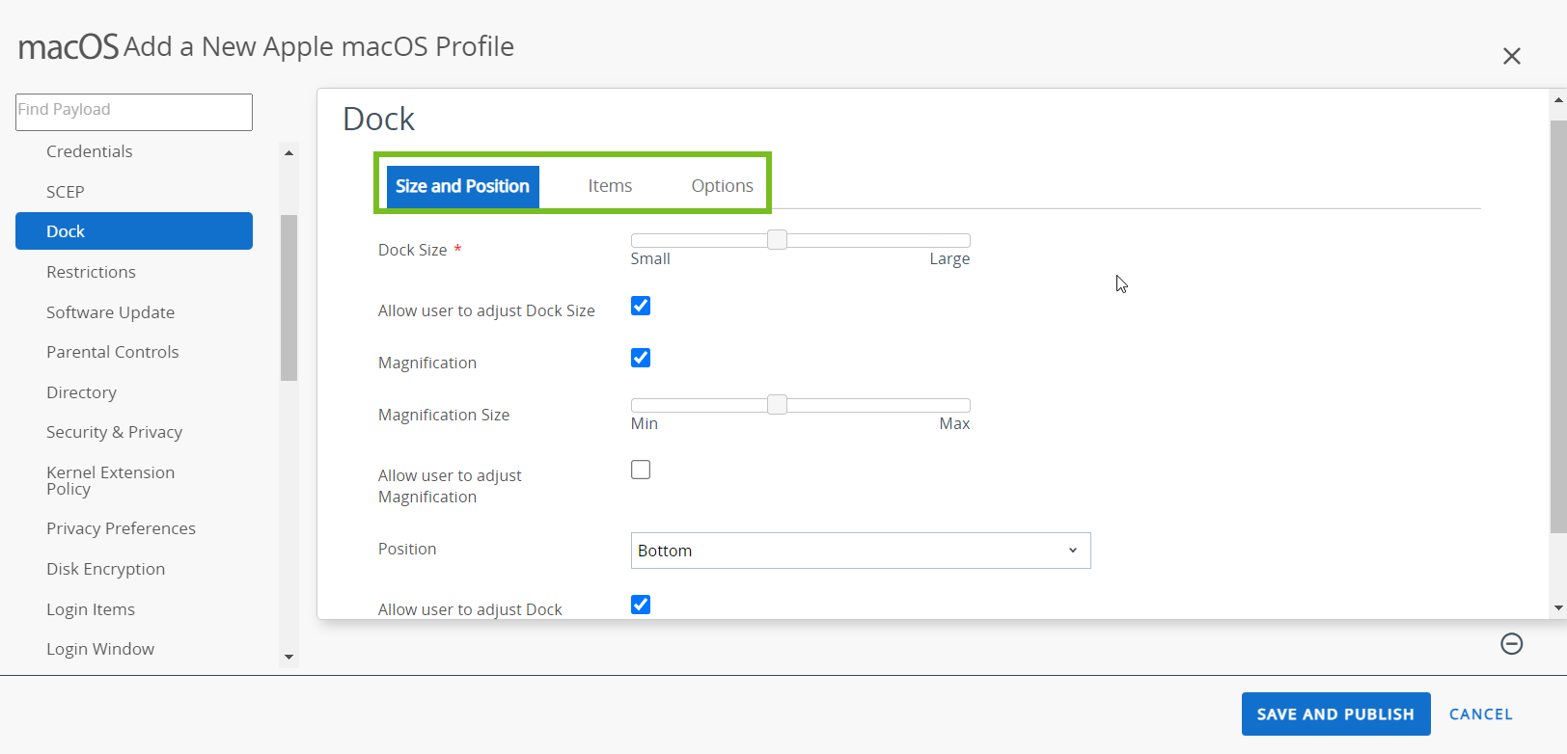Open the Position dropdown set to Bottom
The height and width of the screenshot is (754, 1567).
861,551
